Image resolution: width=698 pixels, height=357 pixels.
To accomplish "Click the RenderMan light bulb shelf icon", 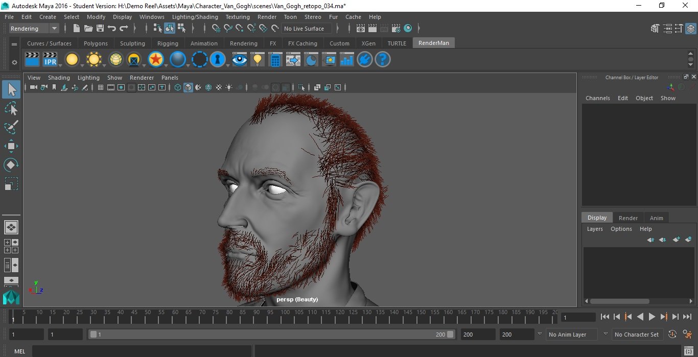I will (258, 60).
